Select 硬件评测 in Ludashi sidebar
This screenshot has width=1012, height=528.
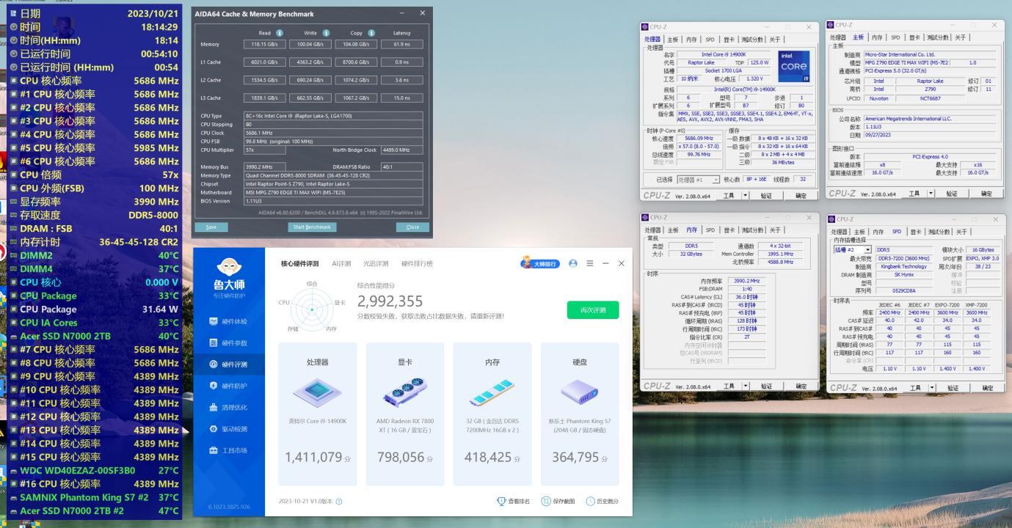(x=228, y=364)
